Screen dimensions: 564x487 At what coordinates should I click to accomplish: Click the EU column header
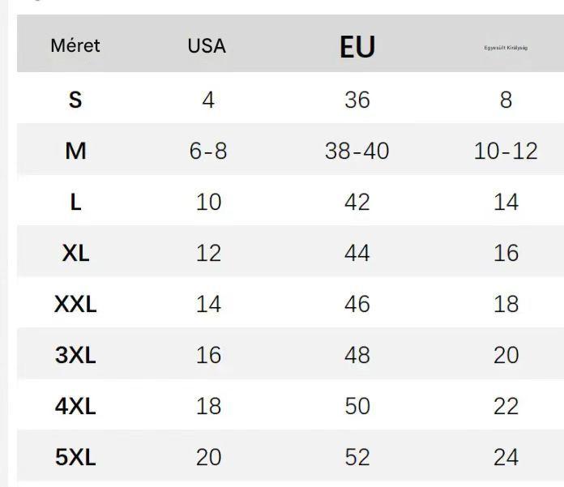[x=357, y=47]
